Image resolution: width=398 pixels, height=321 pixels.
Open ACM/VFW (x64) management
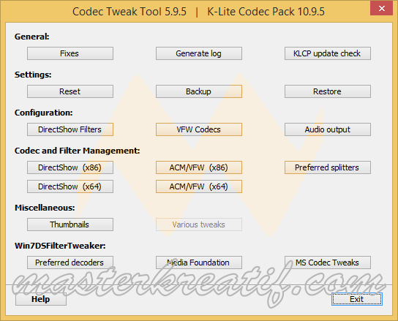click(199, 186)
